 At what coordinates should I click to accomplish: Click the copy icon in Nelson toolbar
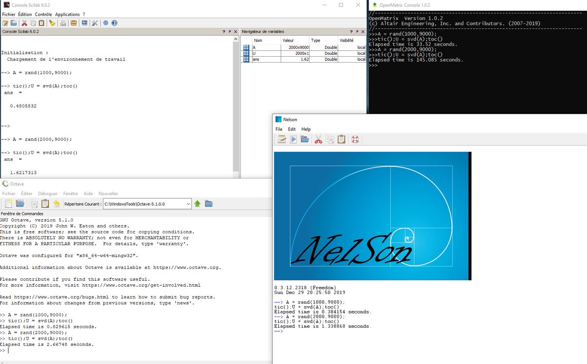[x=330, y=139]
